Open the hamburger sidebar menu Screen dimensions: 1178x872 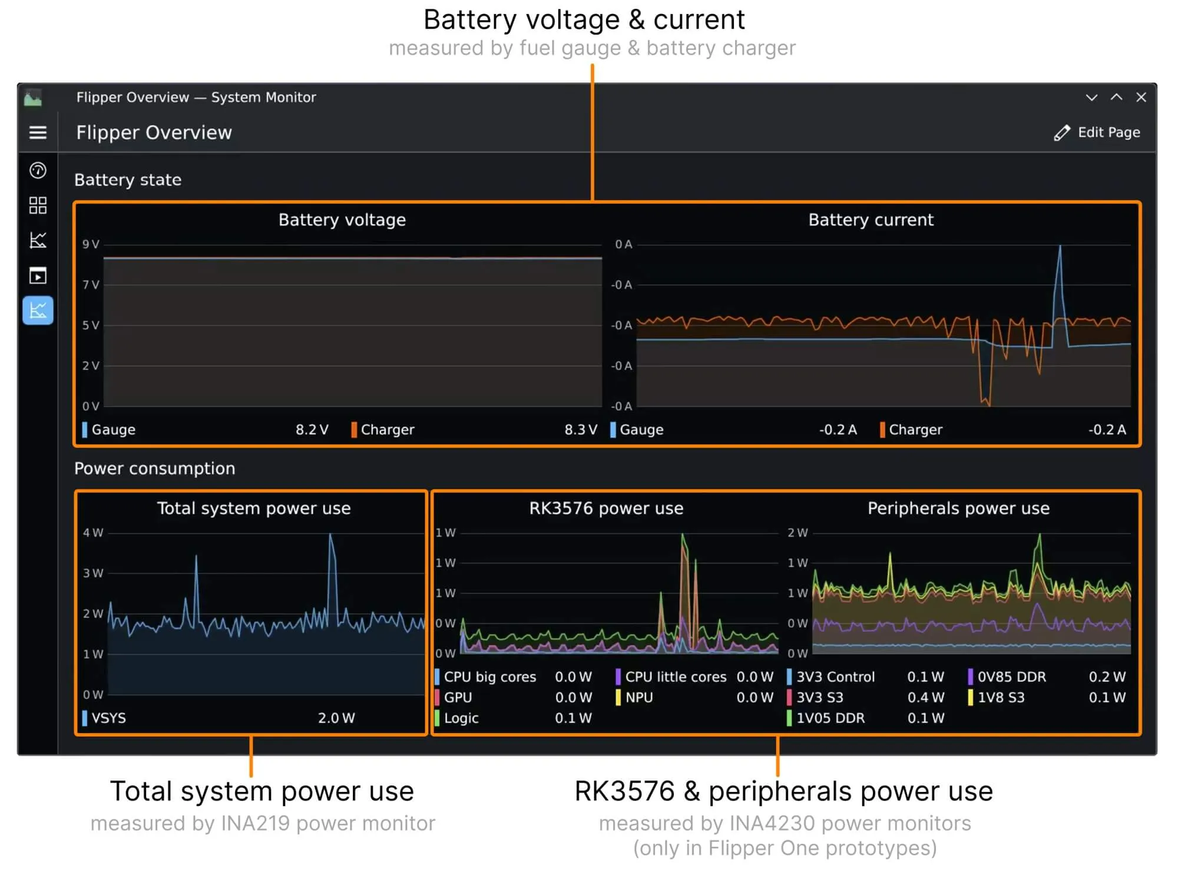38,133
